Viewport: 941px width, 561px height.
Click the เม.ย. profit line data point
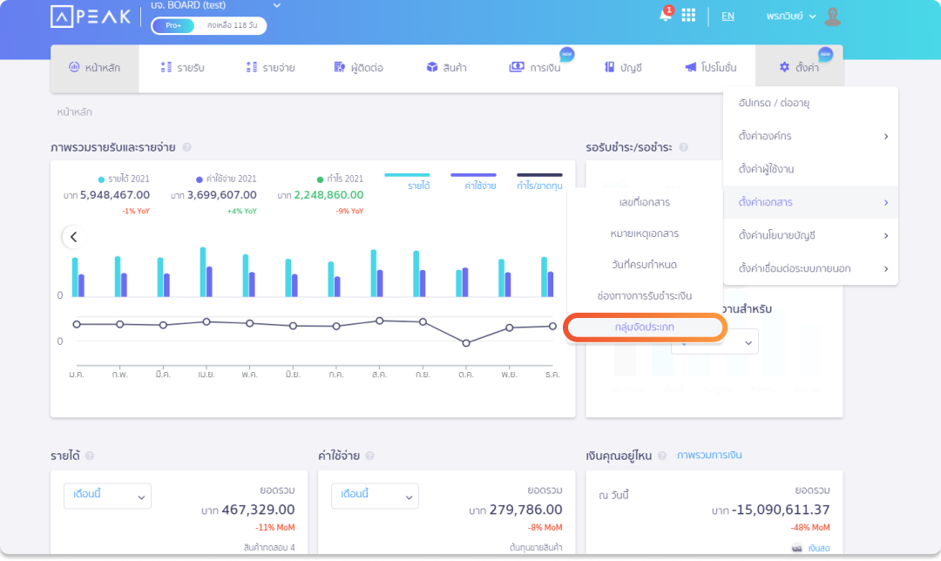pyautogui.click(x=206, y=321)
